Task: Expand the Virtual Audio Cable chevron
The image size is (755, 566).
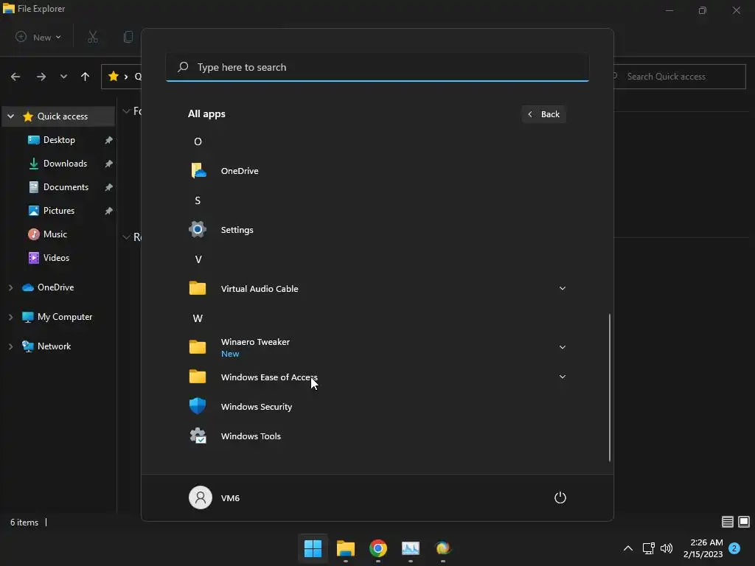Action: (x=562, y=288)
